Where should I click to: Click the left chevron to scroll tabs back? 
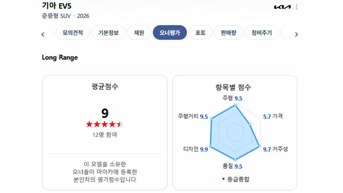pos(43,34)
